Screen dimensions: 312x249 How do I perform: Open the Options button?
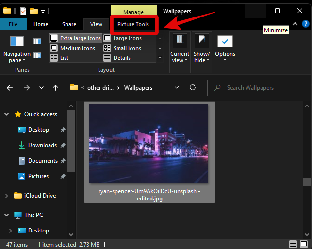[x=225, y=49]
